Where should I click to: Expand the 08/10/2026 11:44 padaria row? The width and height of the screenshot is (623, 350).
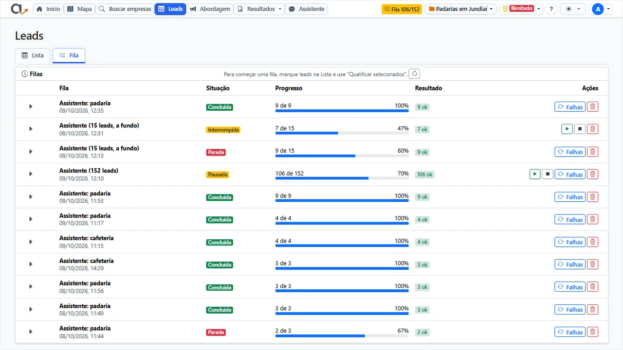31,332
